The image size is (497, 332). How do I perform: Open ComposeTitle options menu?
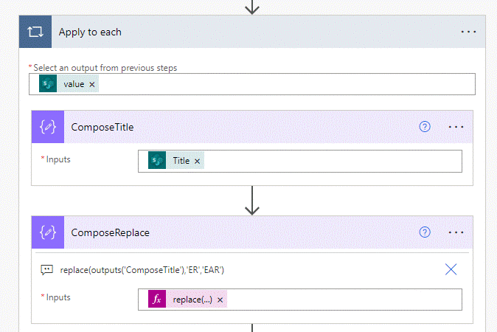coord(456,127)
